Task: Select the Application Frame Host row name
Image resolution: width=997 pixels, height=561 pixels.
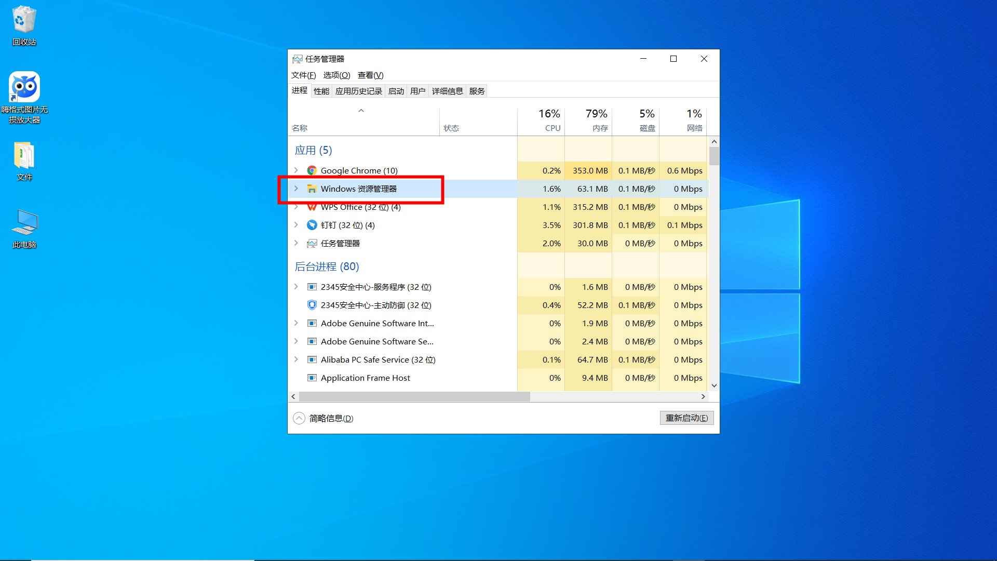Action: click(x=365, y=378)
